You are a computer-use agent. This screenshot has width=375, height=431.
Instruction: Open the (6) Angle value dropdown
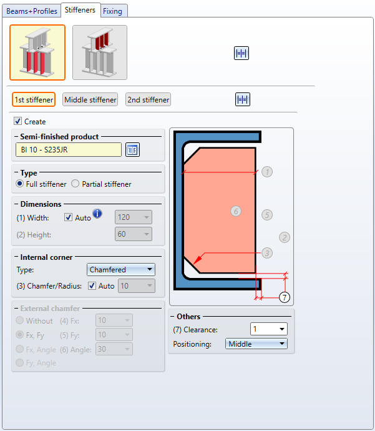point(114,349)
